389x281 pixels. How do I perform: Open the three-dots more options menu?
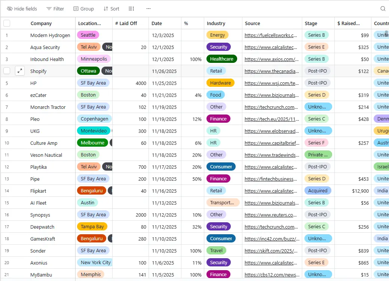[148, 9]
